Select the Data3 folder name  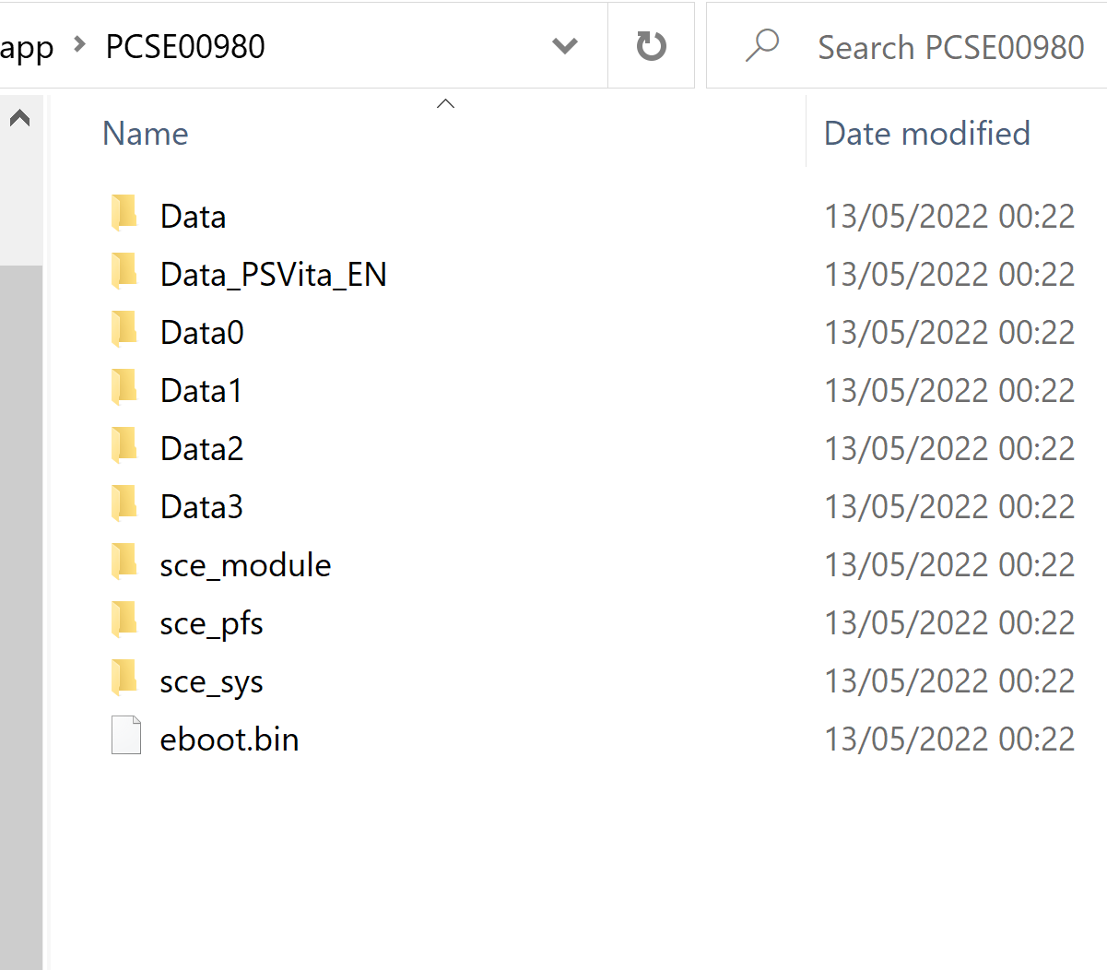[x=202, y=507]
